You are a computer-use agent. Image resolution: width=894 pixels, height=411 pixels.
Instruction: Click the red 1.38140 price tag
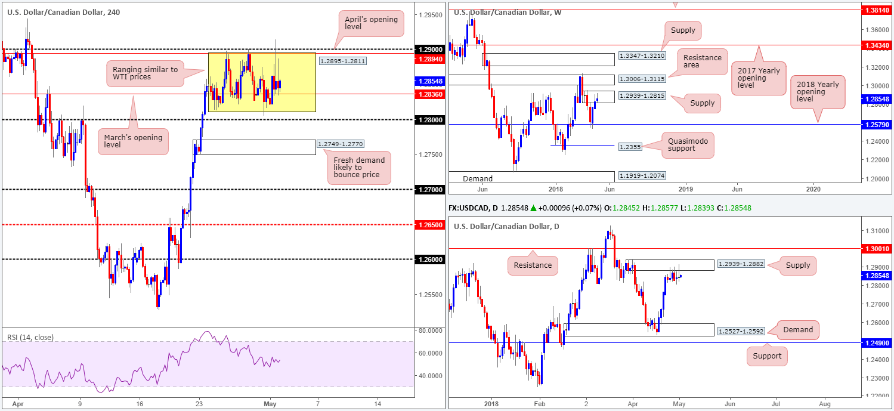point(877,10)
